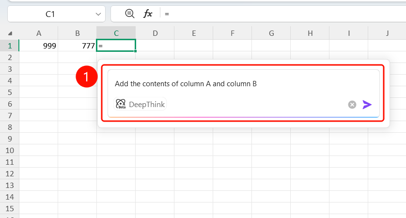Viewport: 406px width, 218px height.
Task: Select column D header
Action: (x=155, y=33)
